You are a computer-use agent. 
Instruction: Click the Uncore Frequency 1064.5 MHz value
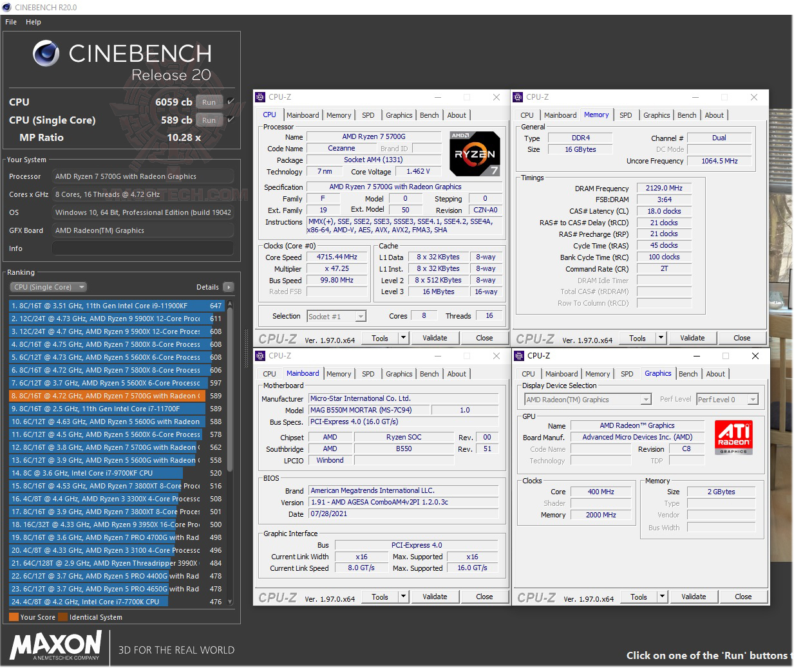[719, 161]
